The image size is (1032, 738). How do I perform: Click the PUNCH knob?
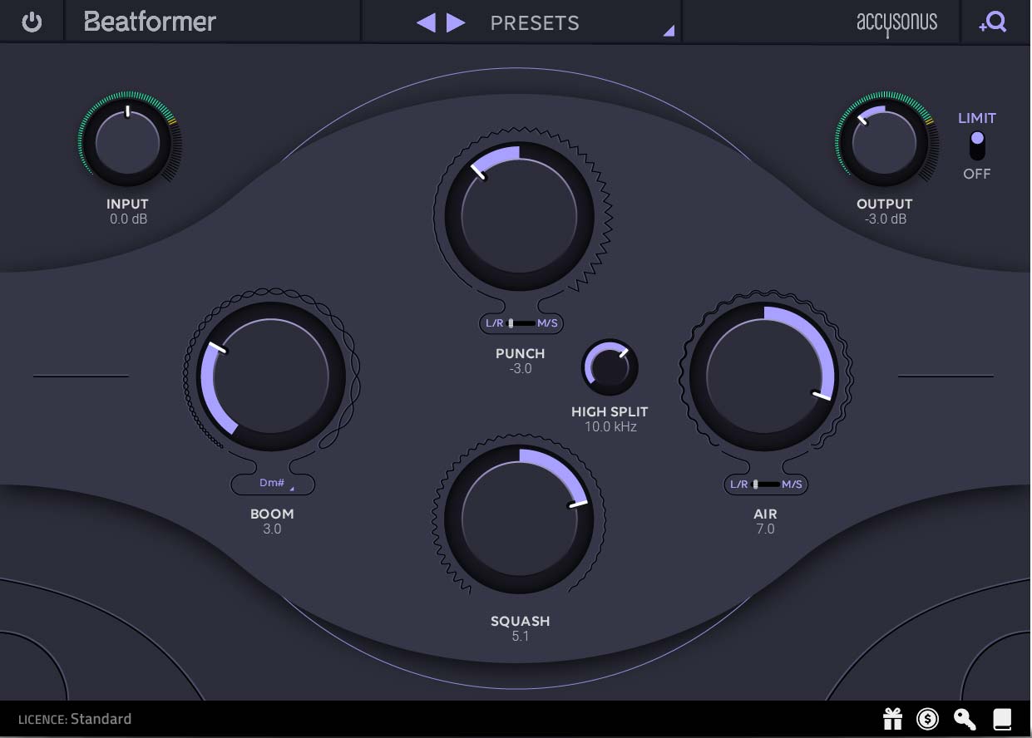point(520,216)
